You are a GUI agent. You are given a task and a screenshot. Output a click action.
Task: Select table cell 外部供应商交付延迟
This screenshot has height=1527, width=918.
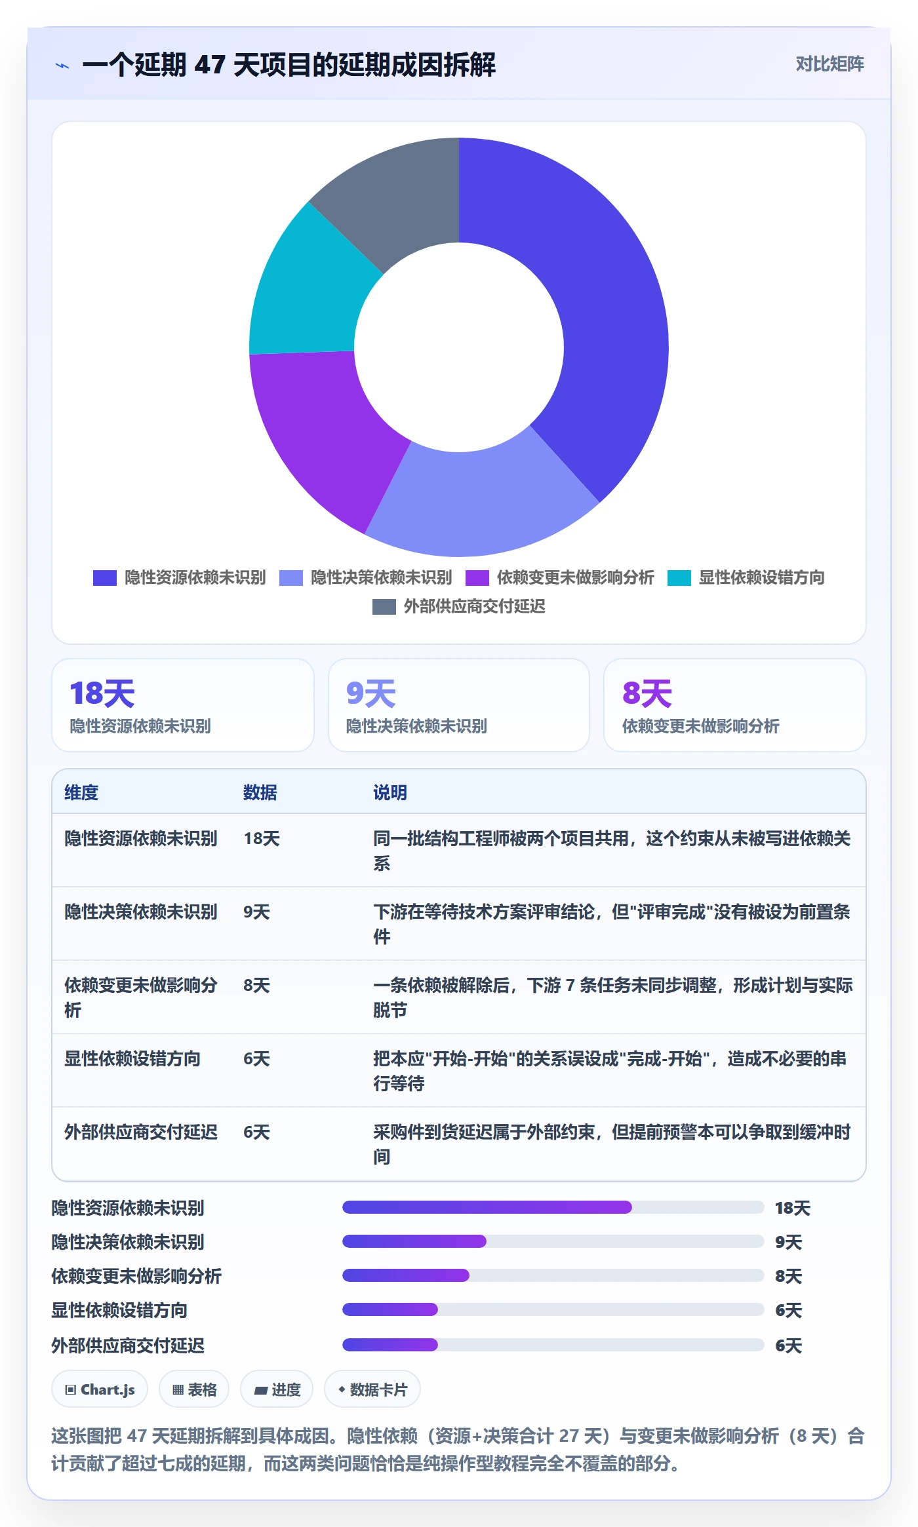141,1132
